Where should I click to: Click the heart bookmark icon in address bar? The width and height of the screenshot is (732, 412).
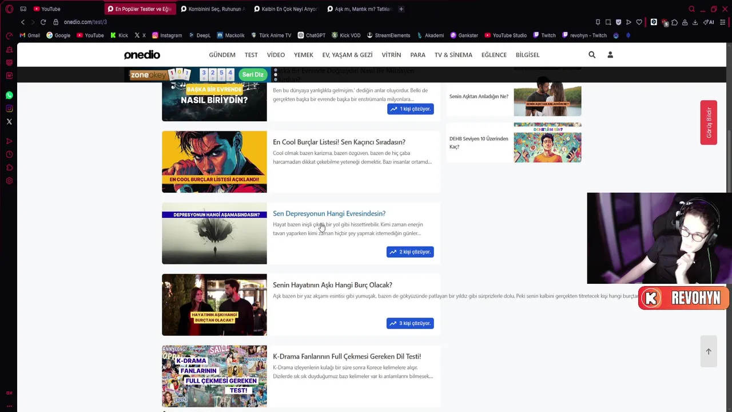point(639,22)
